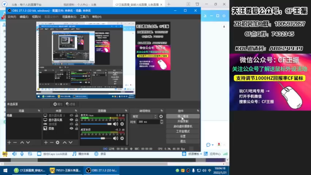Pop out the 转场特效 panel with its dock icon
Viewport: 311px width, 175px height.
coord(162,111)
